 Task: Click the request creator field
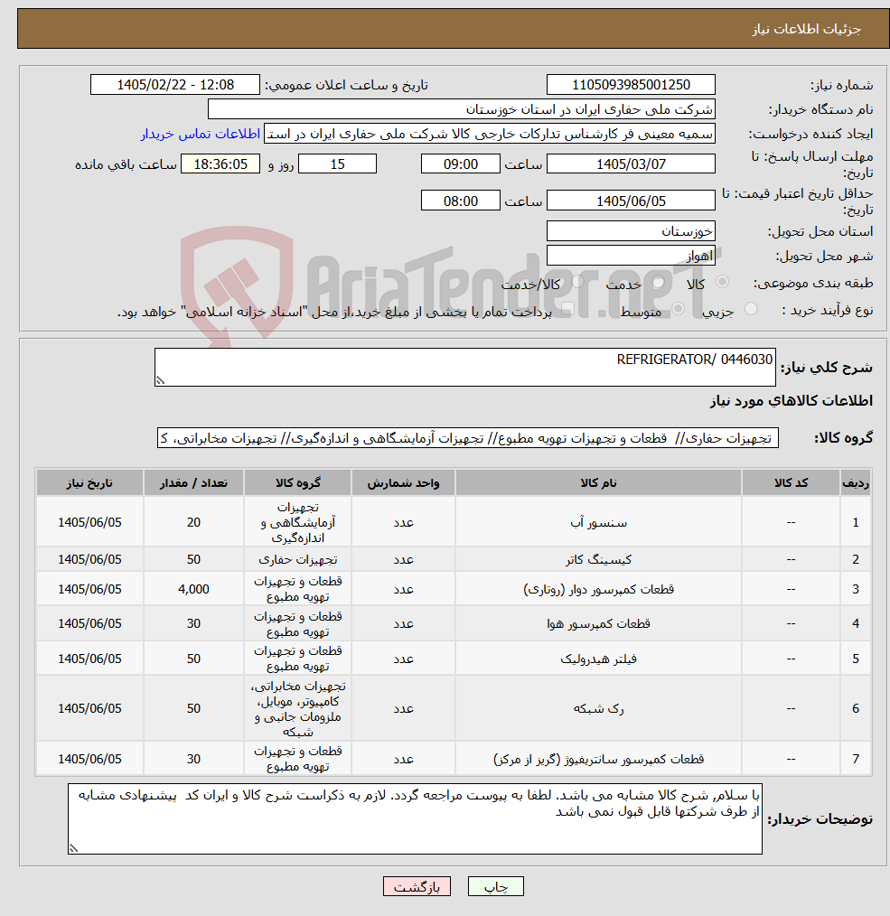point(489,134)
